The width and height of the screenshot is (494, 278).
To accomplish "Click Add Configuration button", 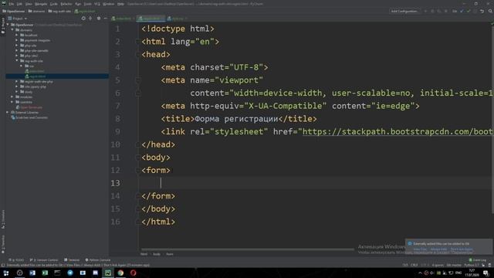I will click(404, 12).
